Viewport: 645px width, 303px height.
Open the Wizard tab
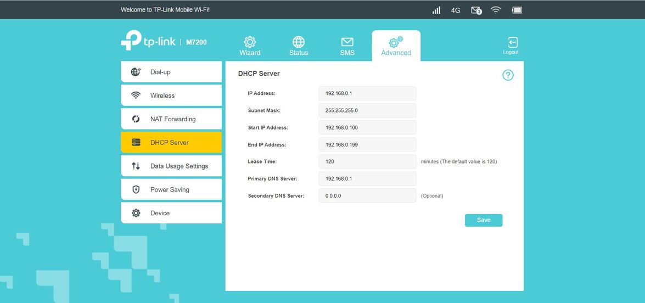point(250,46)
